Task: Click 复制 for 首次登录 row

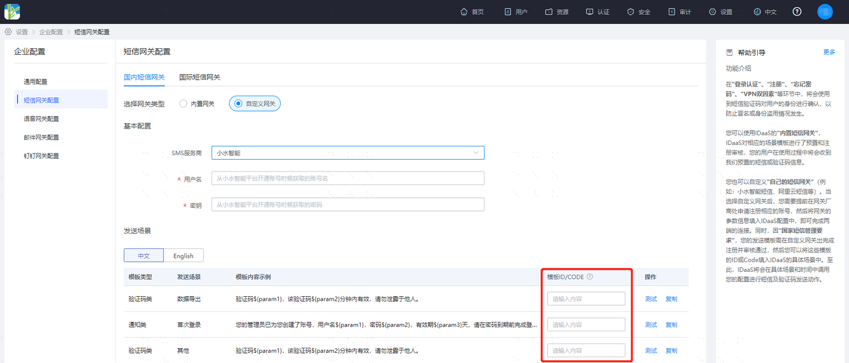Action: (x=671, y=325)
